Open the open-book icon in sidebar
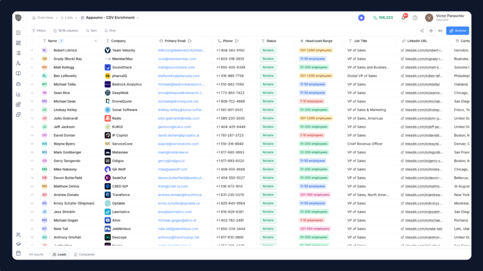 [18, 74]
